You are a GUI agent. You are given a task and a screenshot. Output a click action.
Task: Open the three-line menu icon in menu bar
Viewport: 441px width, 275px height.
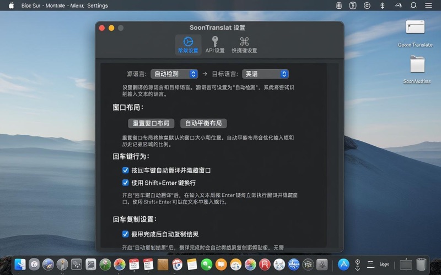[x=428, y=5]
